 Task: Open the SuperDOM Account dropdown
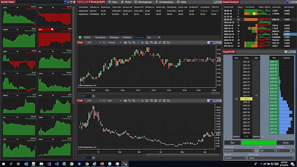(235, 158)
